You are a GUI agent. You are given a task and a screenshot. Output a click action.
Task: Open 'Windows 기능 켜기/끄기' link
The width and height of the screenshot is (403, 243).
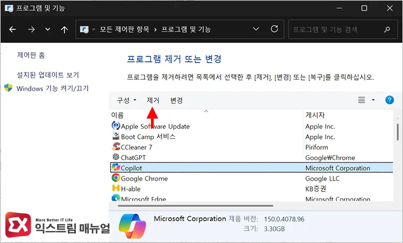[53, 89]
